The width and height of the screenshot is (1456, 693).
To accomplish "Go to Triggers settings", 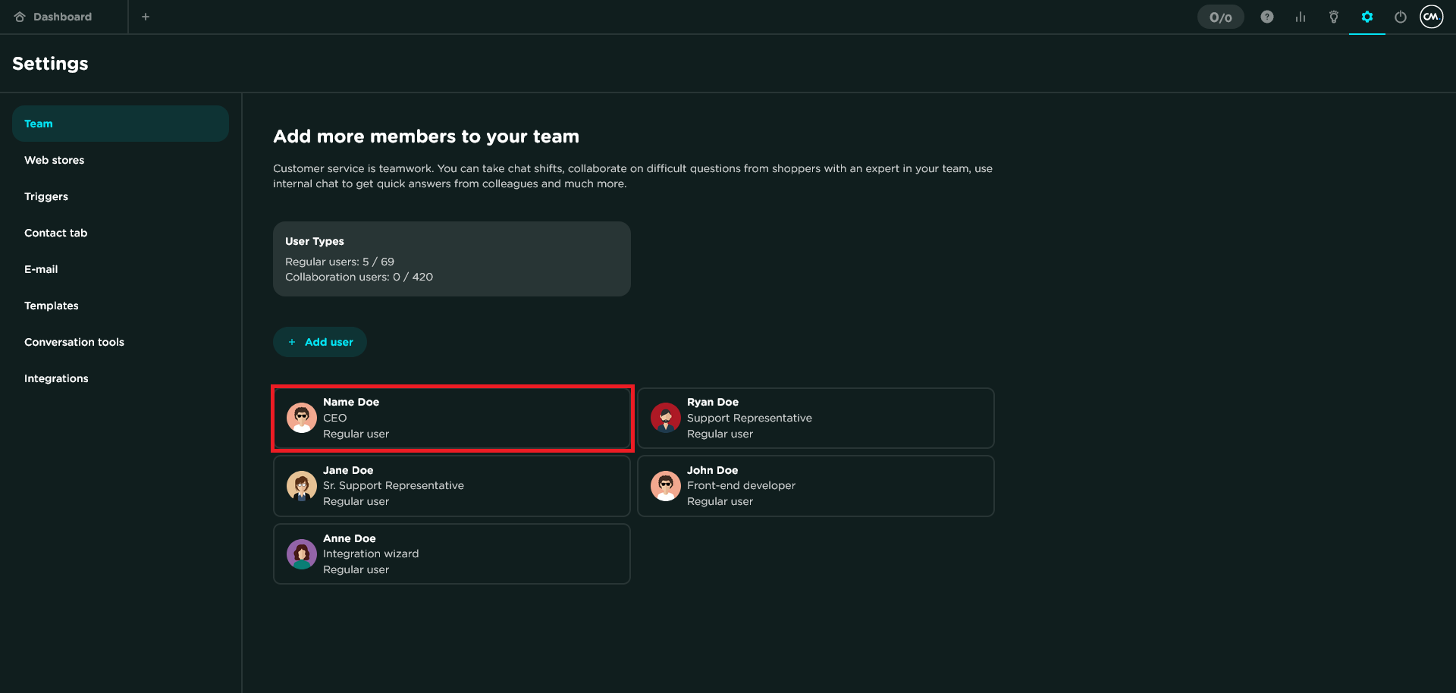I will 46,196.
